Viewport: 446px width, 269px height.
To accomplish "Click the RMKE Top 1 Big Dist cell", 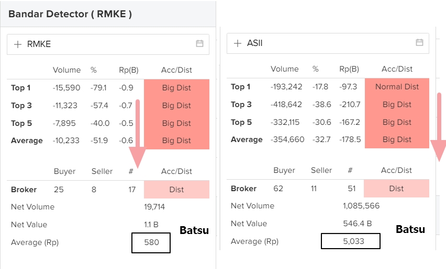I will point(176,88).
